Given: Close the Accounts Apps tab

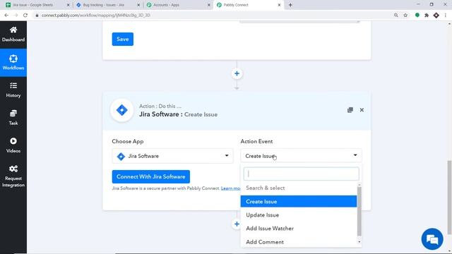Looking at the screenshot, I should (x=209, y=5).
